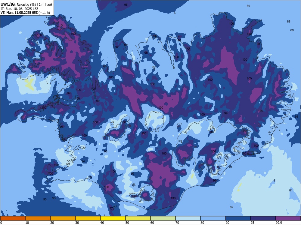The height and width of the screenshot is (225, 301).
Task: Click the 'VT: Mán. 11.08.2025 05Z' valid time
Action: 19,13
